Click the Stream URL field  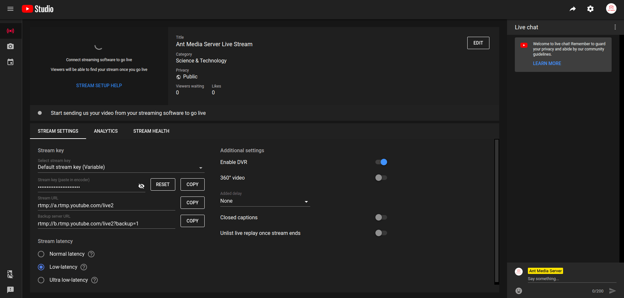(x=107, y=206)
